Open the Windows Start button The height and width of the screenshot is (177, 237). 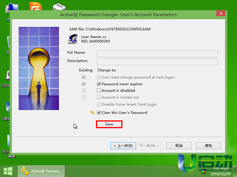pos(8,171)
